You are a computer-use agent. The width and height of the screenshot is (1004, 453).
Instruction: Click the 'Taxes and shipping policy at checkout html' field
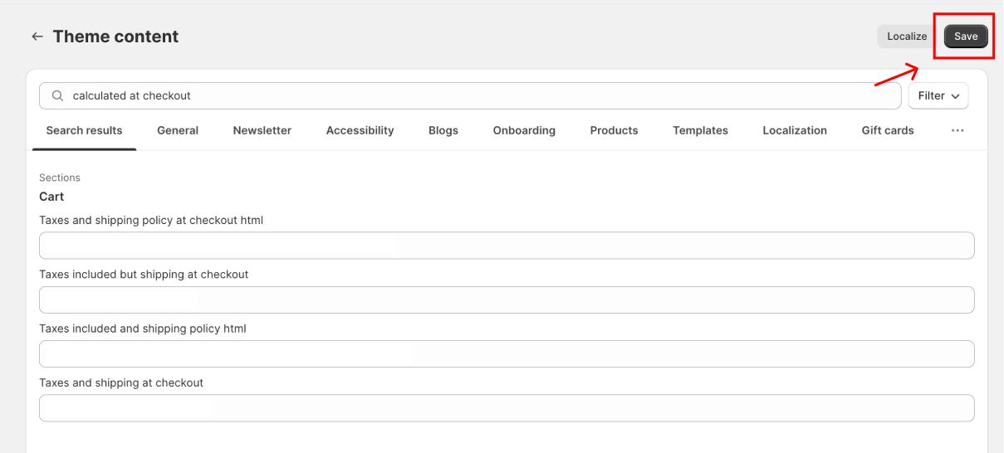(x=507, y=246)
